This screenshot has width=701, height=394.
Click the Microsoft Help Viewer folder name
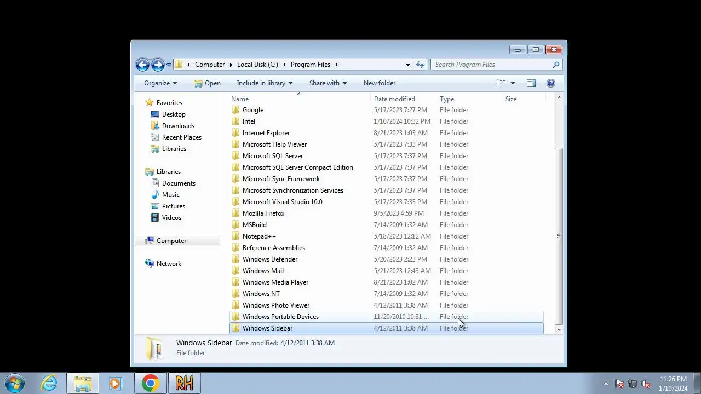tap(274, 144)
